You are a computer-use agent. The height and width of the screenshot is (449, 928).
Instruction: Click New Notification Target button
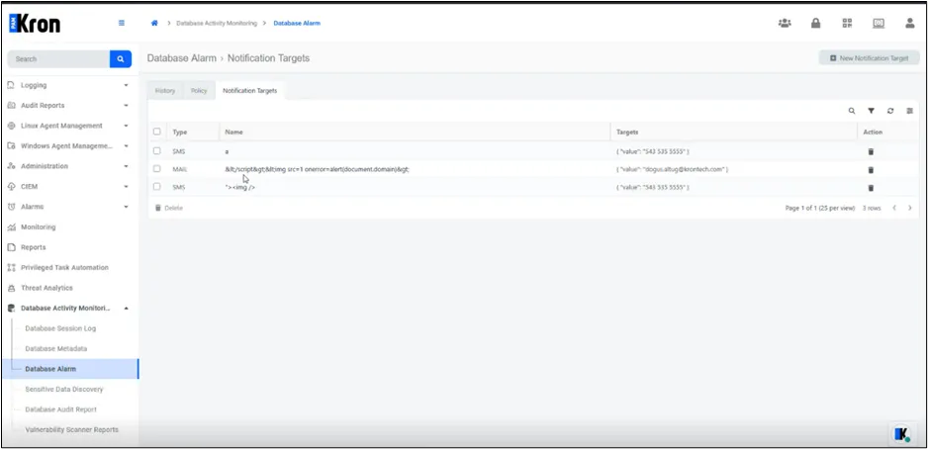click(x=869, y=58)
